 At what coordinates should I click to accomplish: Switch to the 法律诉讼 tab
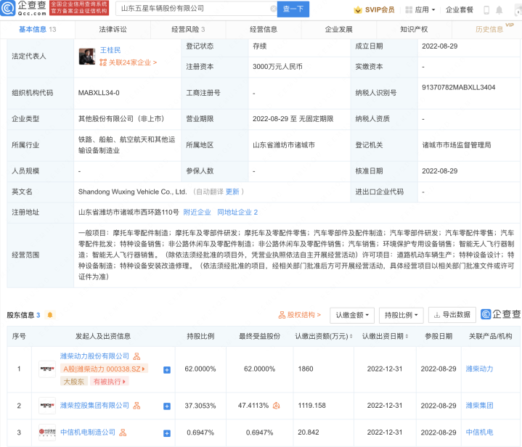[x=113, y=29]
